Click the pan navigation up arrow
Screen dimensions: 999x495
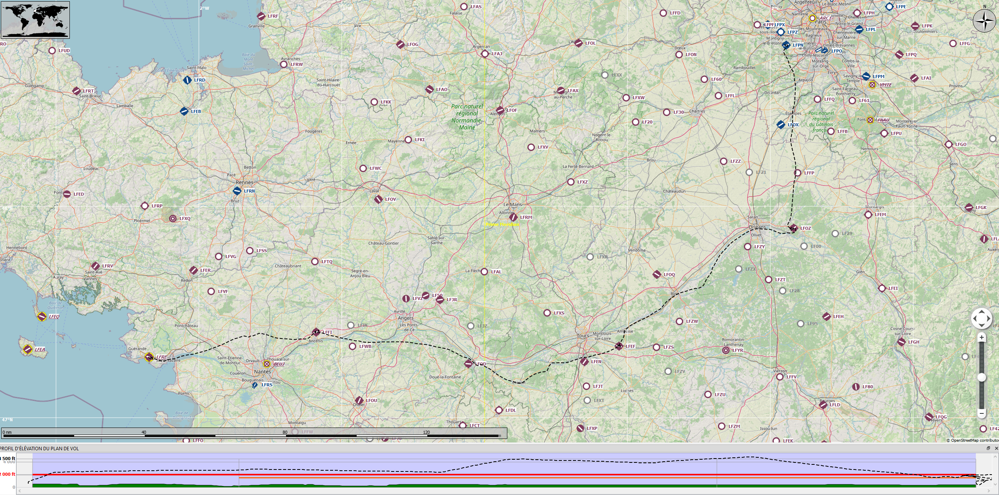(x=982, y=312)
